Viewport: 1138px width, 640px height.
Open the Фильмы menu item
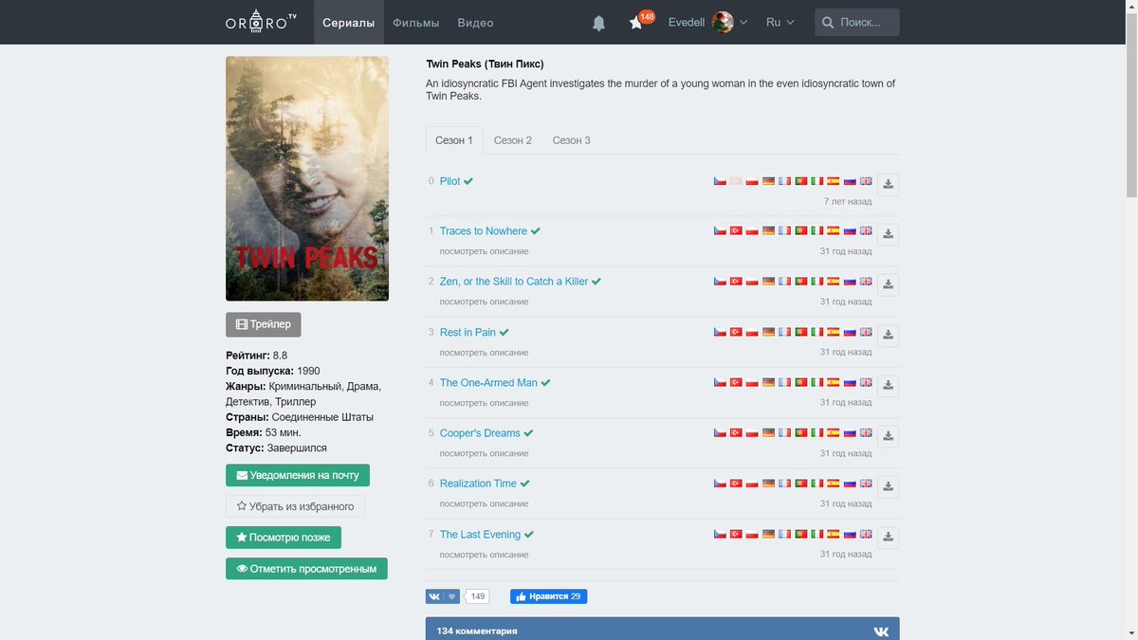415,23
